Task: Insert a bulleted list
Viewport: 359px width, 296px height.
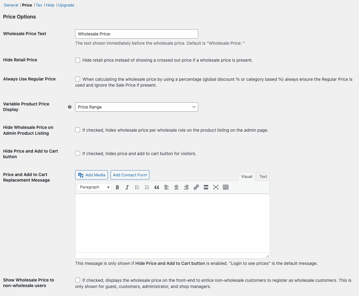Action: point(137,187)
